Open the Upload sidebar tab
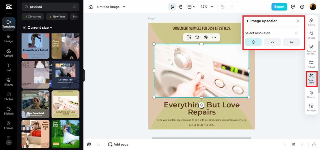The width and height of the screenshot is (320, 150). tap(9, 53)
